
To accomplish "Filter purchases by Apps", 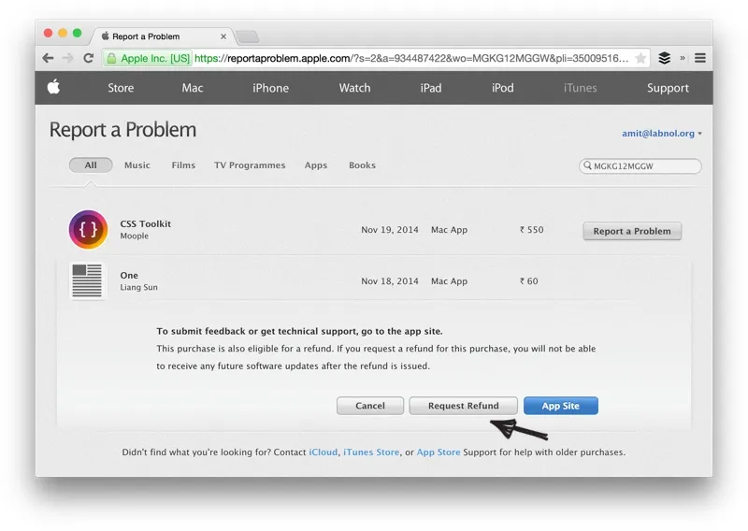I will point(316,165).
